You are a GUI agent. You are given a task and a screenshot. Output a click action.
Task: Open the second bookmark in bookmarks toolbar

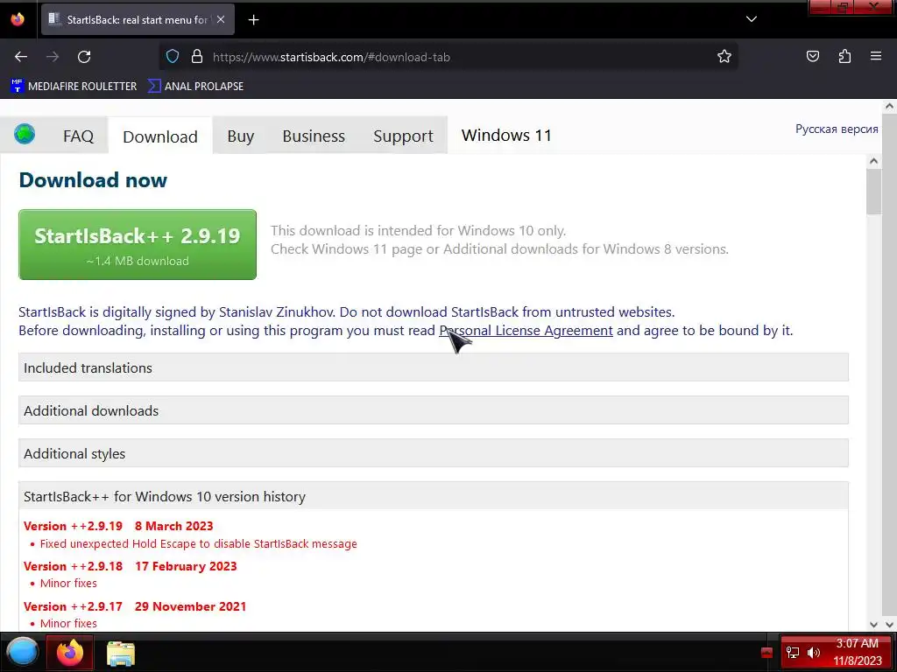(x=195, y=87)
